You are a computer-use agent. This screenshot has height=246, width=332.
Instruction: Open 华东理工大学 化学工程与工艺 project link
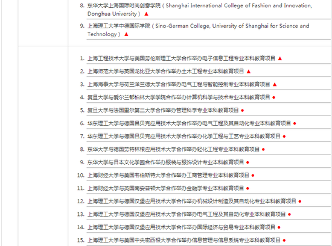184,137
